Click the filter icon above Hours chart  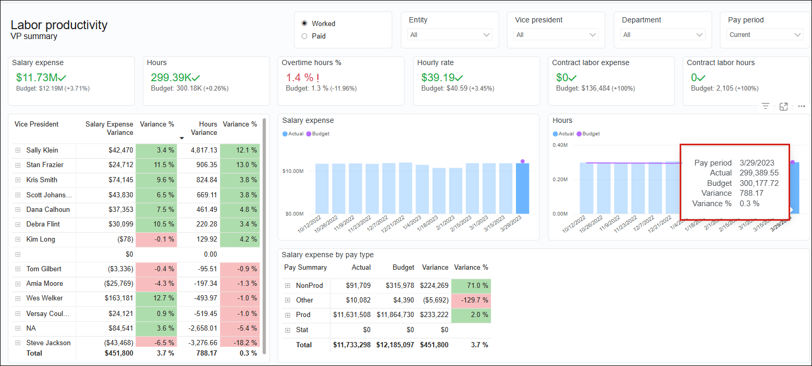pos(765,106)
